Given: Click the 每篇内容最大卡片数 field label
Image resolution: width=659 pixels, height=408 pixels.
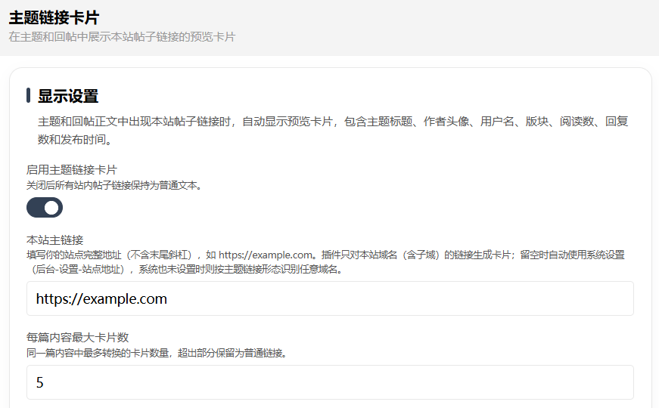Looking at the screenshot, I should 77,337.
